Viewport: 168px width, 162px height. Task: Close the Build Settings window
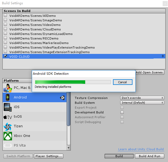(165, 3)
